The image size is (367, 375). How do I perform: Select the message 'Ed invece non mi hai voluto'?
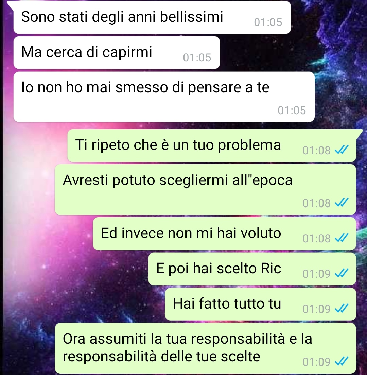tap(224, 234)
